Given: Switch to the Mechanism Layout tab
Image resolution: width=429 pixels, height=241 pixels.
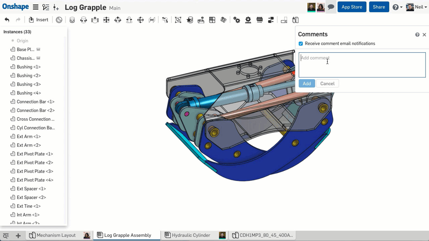Looking at the screenshot, I should pyautogui.click(x=56, y=235).
